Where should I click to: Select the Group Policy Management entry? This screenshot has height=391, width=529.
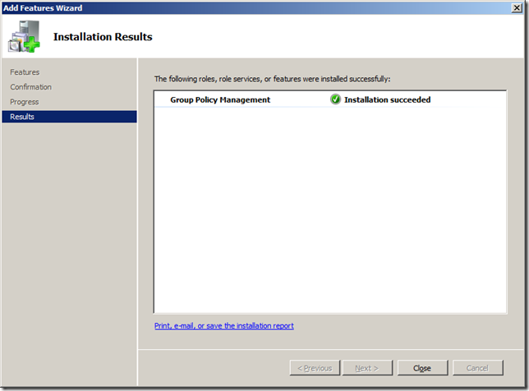[220, 100]
